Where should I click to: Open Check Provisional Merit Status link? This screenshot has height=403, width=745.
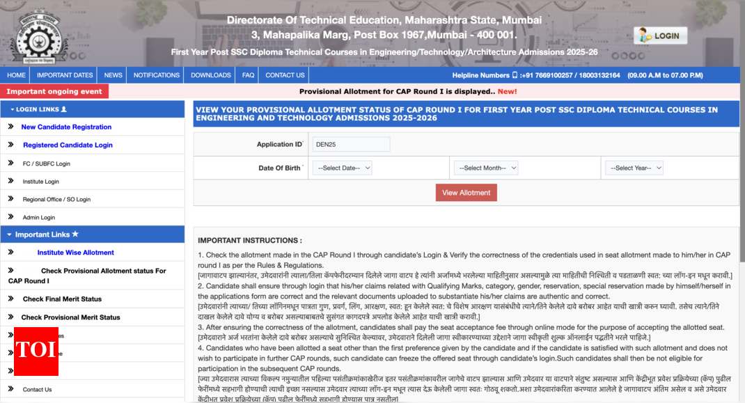(70, 317)
